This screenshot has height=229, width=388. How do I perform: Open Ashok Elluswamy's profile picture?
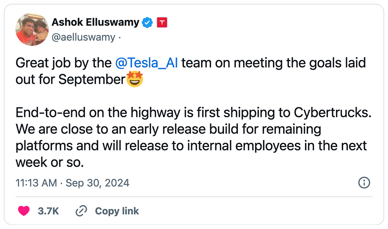(32, 29)
